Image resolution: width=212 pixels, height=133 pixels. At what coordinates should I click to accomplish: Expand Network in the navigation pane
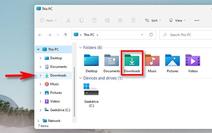coord(38,121)
